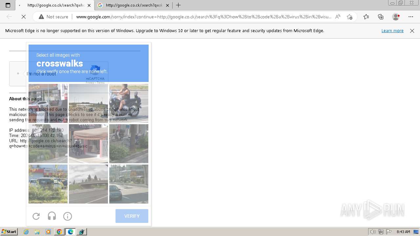Image resolution: width=420 pixels, height=236 pixels.
Task: Select the motorcycle rider image tile
Action: 129,103
